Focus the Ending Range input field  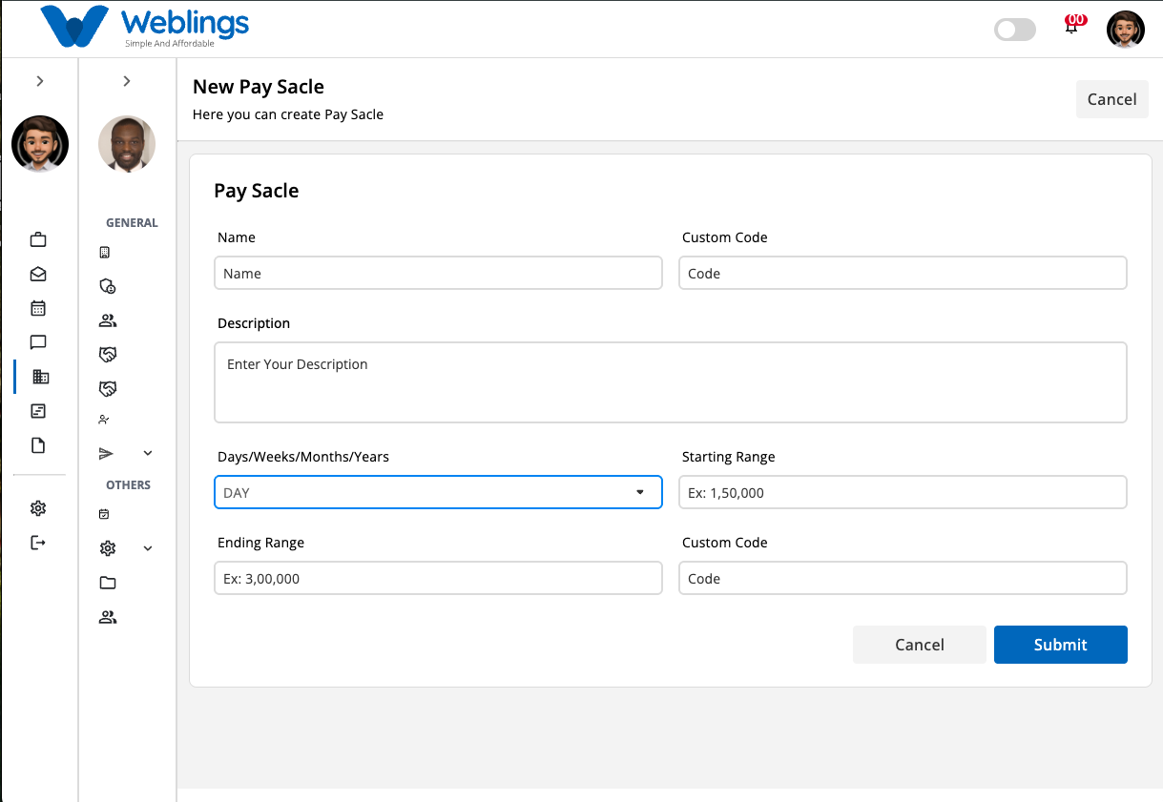click(x=438, y=578)
